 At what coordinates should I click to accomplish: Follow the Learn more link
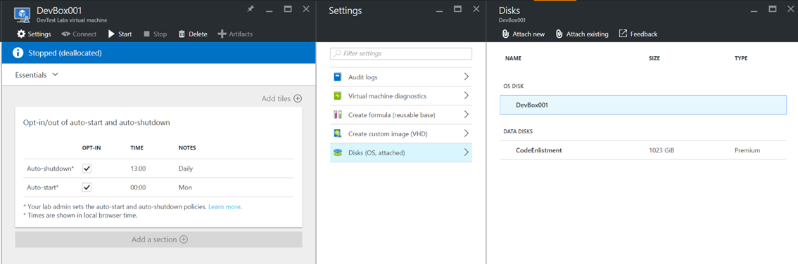[224, 207]
